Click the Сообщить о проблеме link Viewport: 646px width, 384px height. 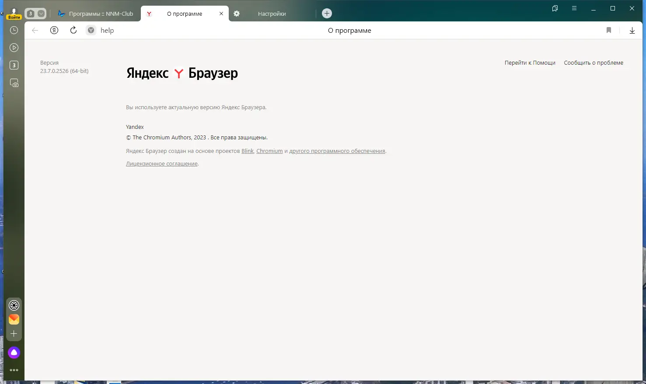(594, 63)
